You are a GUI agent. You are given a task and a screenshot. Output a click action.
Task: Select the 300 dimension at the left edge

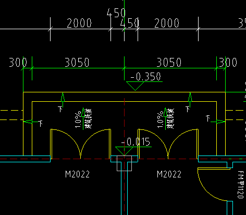pyautogui.click(x=18, y=63)
